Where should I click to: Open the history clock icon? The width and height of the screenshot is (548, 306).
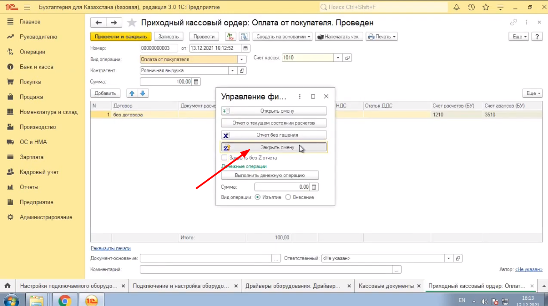(471, 8)
